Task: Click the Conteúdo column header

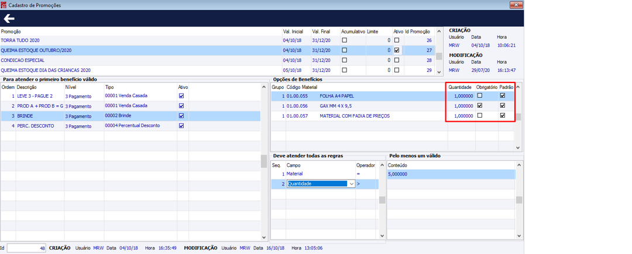Action: click(397, 165)
